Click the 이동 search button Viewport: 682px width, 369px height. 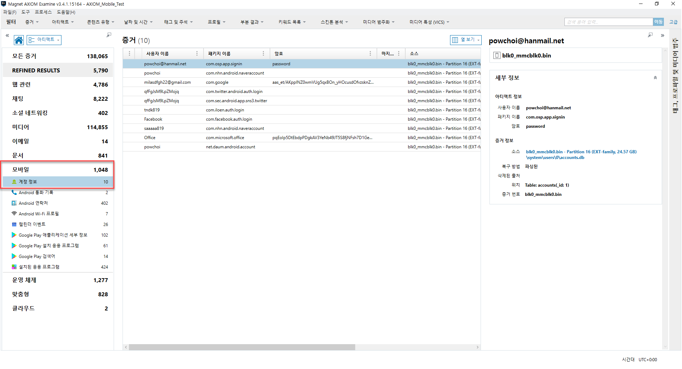tap(658, 22)
